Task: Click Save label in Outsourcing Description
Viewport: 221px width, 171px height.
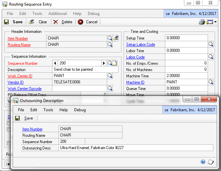Action: 29,118
